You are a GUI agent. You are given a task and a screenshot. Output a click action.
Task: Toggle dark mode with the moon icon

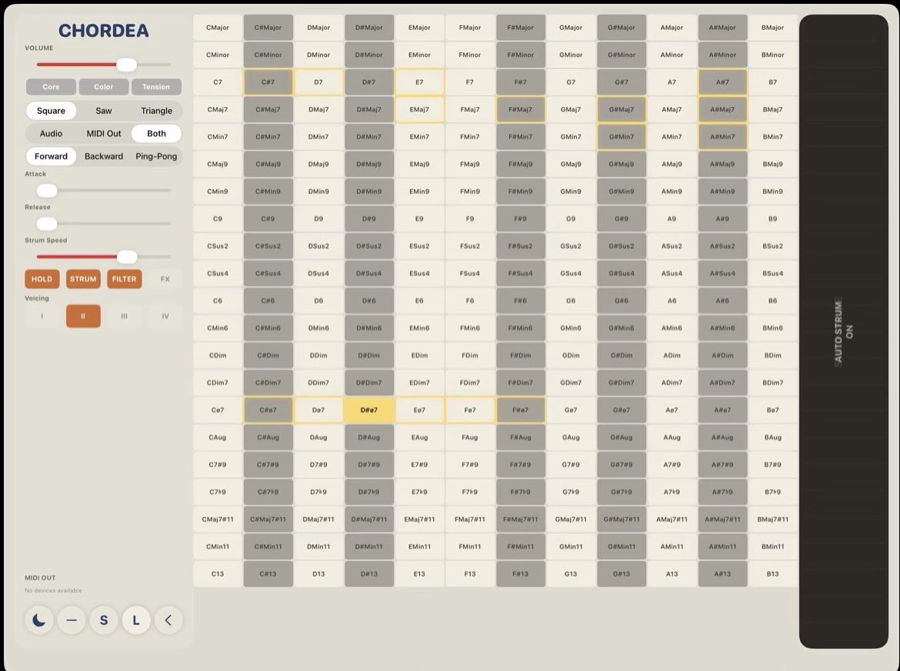(39, 620)
